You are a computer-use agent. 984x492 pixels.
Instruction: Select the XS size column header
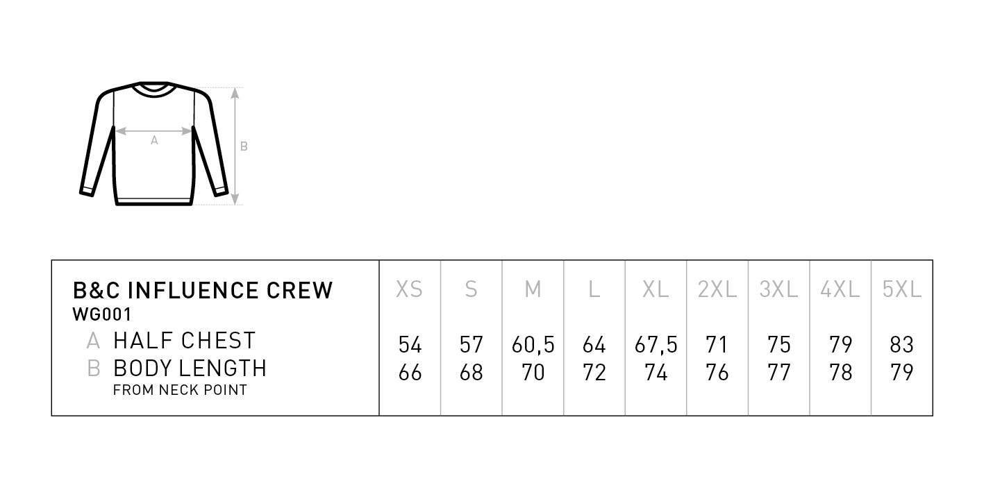409,289
